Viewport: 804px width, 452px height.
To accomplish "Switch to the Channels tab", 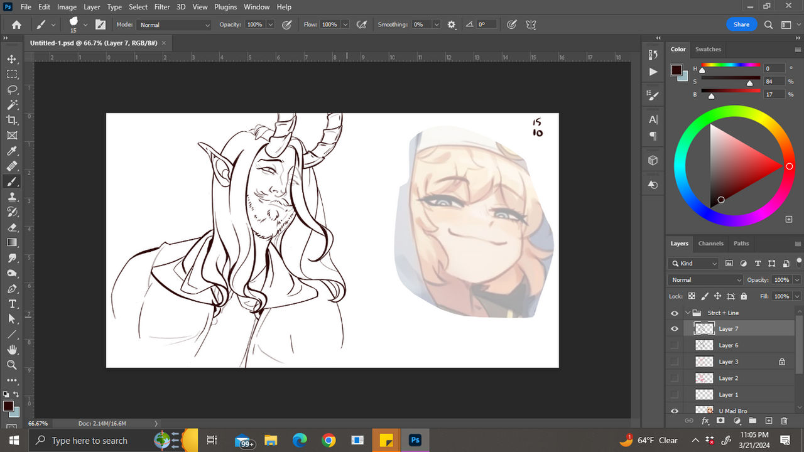I will (710, 244).
